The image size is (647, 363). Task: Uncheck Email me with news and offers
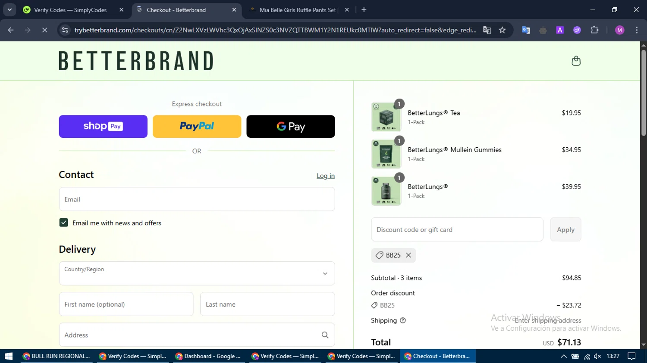[64, 223]
